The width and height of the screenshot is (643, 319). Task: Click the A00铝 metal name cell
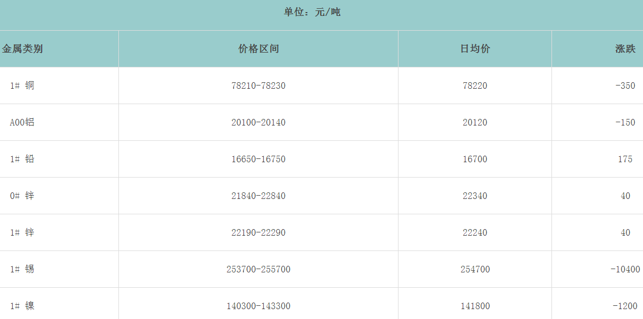tap(22, 122)
